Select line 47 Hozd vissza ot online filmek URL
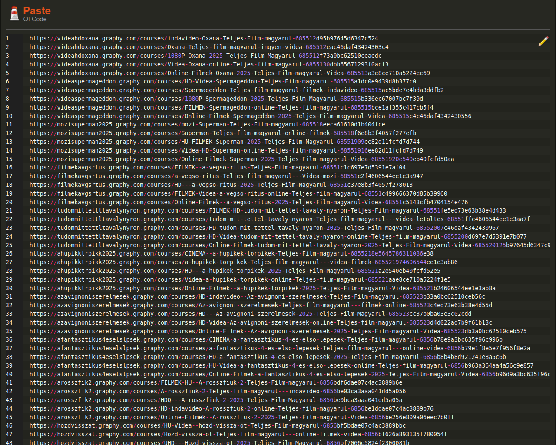Image resolution: width=556 pixels, height=445 pixels. (x=238, y=434)
